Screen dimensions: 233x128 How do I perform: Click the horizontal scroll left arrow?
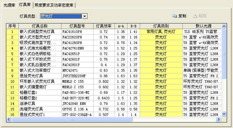(9, 119)
